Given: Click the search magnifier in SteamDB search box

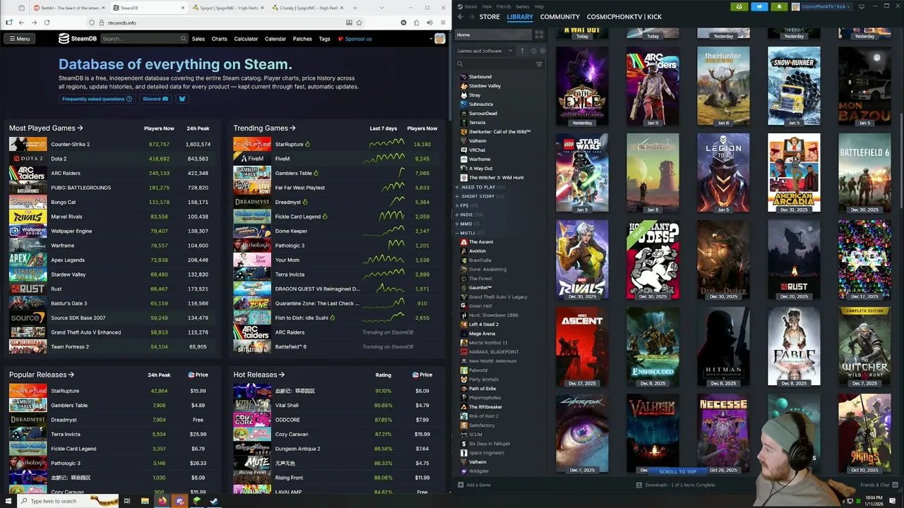Looking at the screenshot, I should tap(184, 39).
